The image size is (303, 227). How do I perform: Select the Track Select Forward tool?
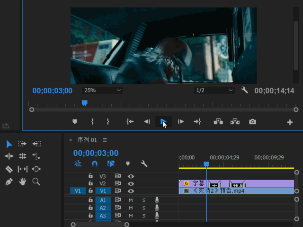pos(22,144)
